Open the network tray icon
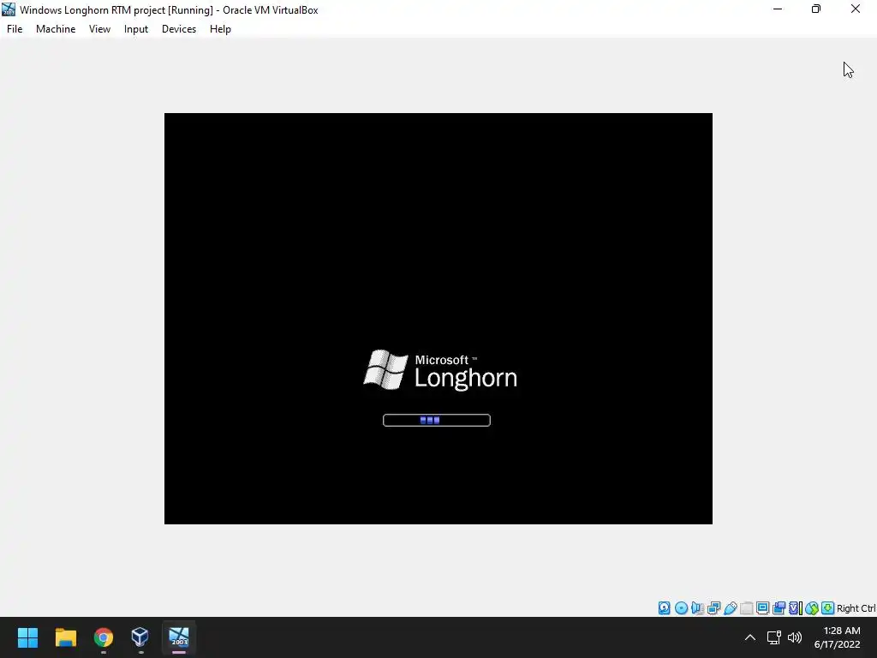This screenshot has width=877, height=658. click(774, 637)
